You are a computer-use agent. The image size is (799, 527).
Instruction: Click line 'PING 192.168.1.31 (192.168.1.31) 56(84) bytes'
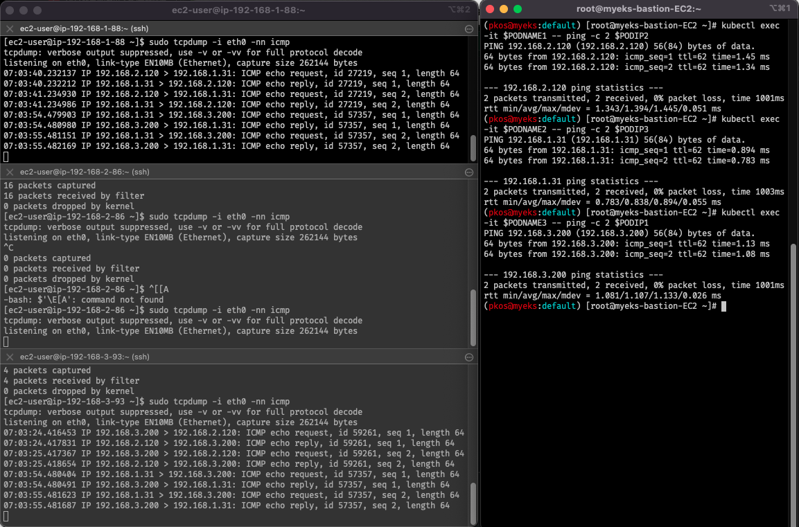(x=615, y=139)
